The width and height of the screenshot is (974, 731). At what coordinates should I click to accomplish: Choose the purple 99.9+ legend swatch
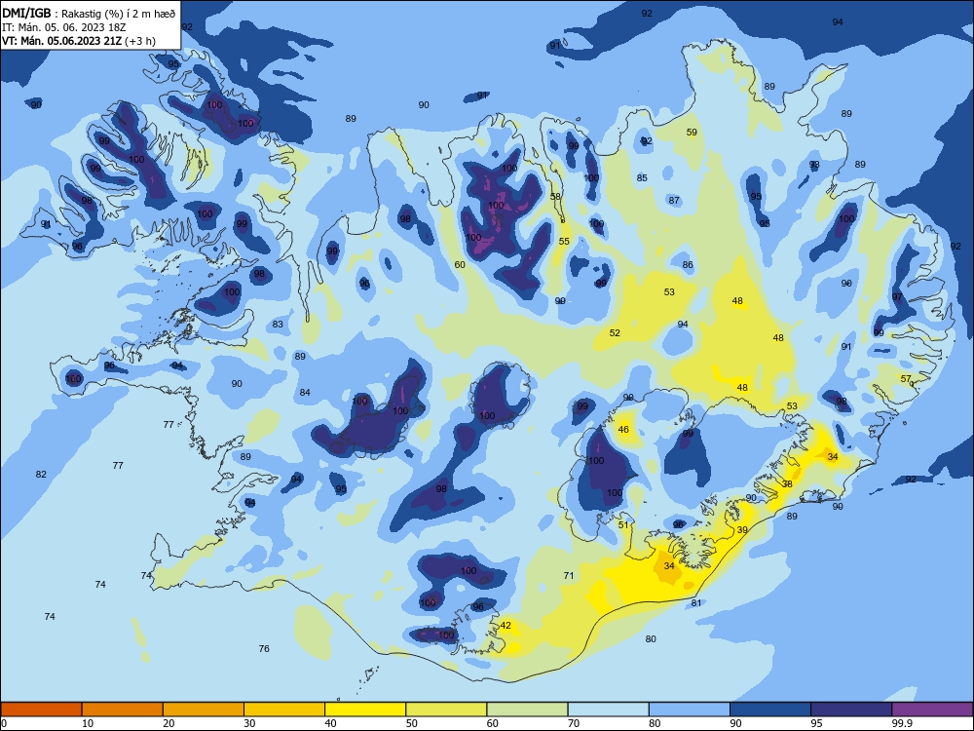932,710
